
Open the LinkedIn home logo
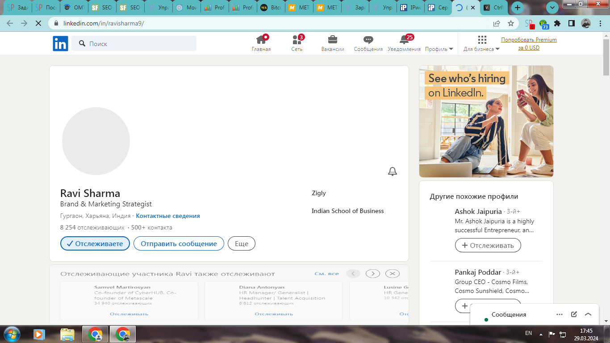pyautogui.click(x=60, y=43)
